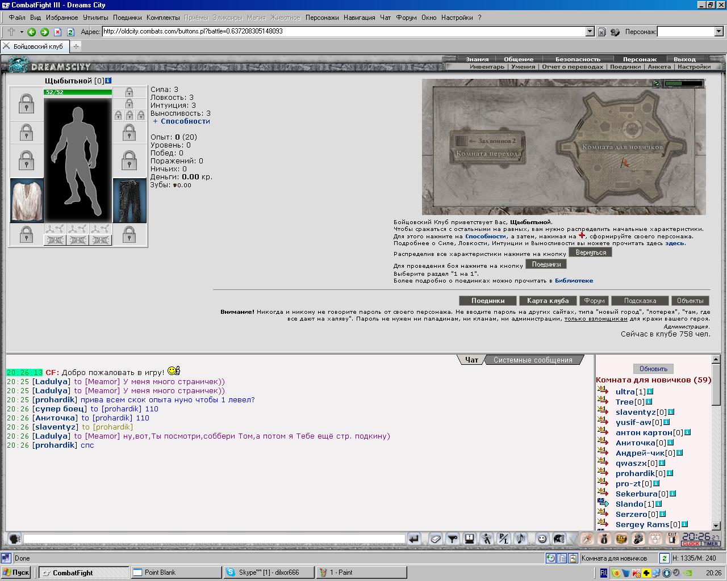727x581 pixels.
Task: Select player prohardik in room list
Action: [x=635, y=473]
